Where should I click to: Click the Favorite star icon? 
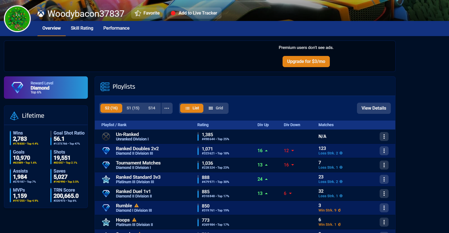[x=138, y=13]
